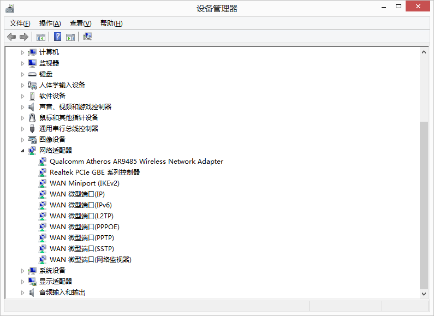Expand the 人体学输入设备 node

click(22, 85)
